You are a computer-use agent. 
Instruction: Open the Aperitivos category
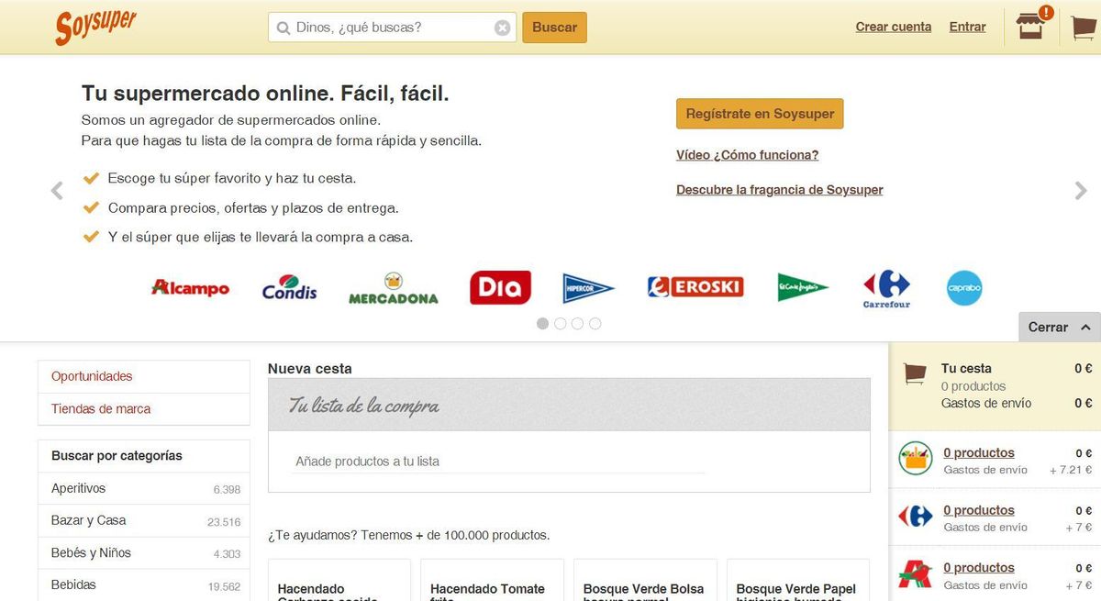[144, 489]
